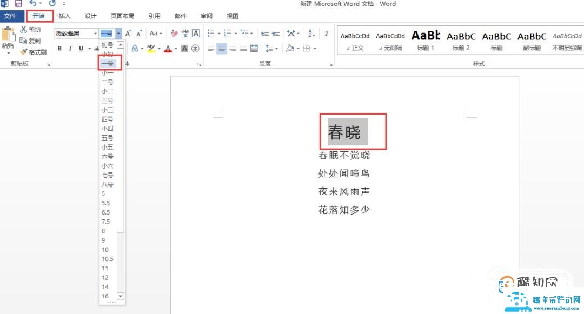Screen dimensions: 584x314
Task: Click the Increase Indent icon
Action: (276, 33)
